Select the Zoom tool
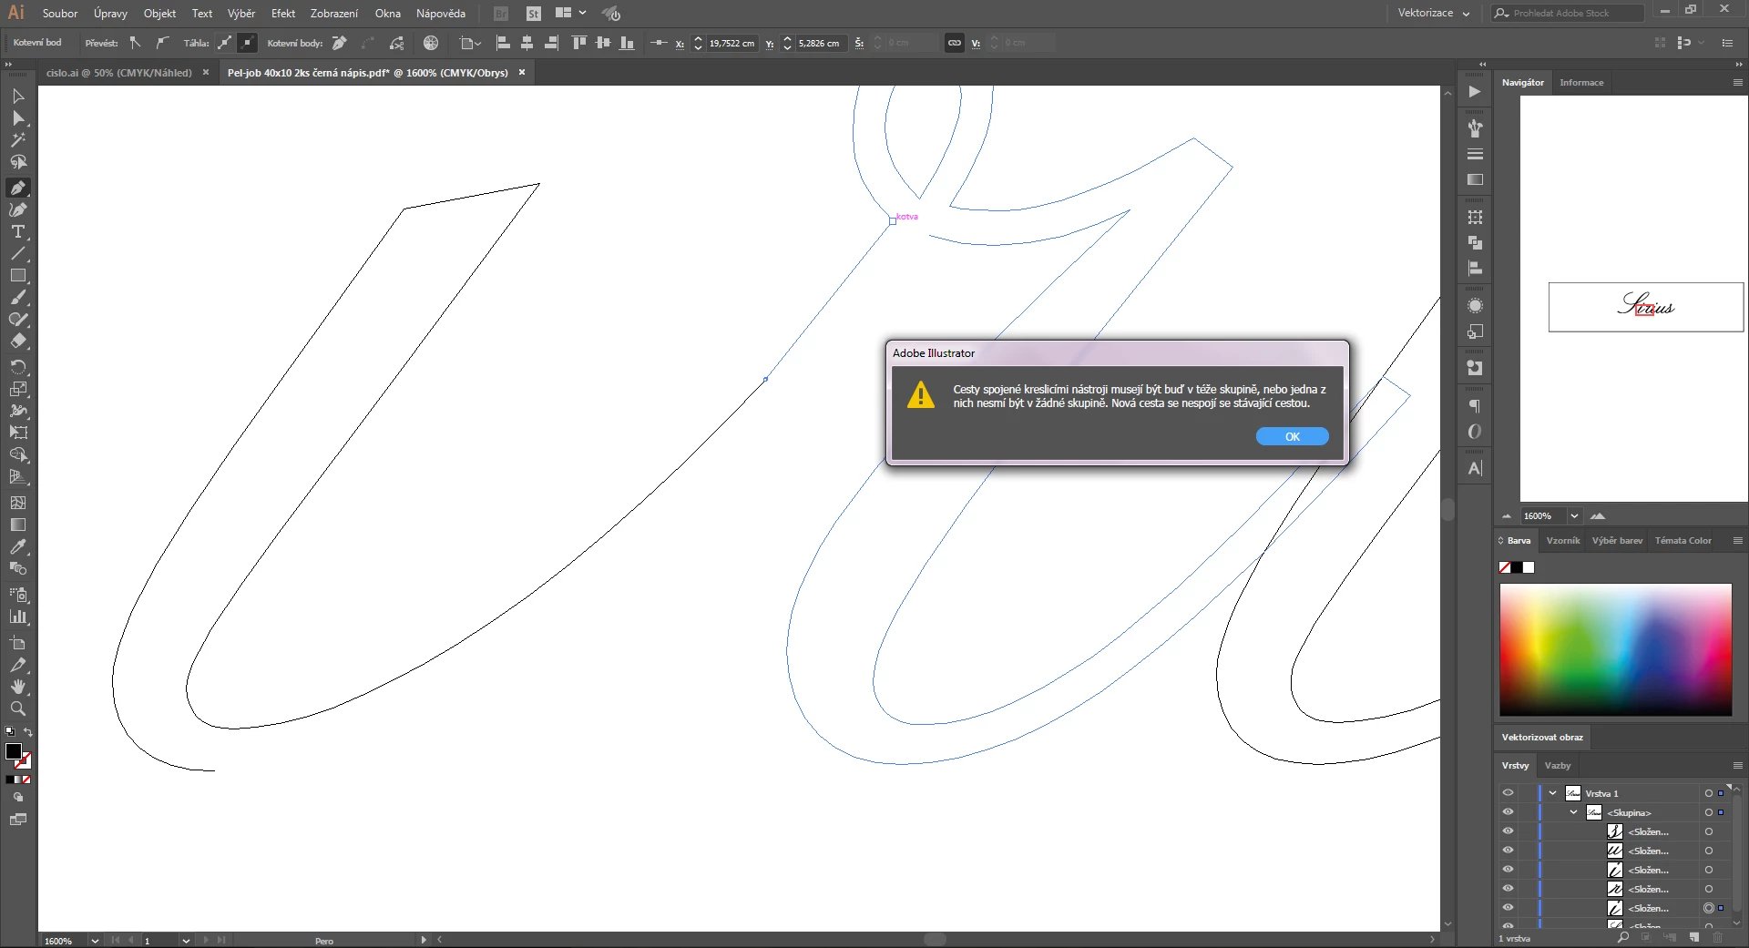 (18, 708)
